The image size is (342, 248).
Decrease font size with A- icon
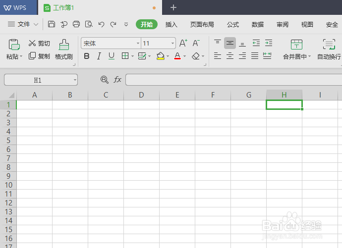[196, 43]
